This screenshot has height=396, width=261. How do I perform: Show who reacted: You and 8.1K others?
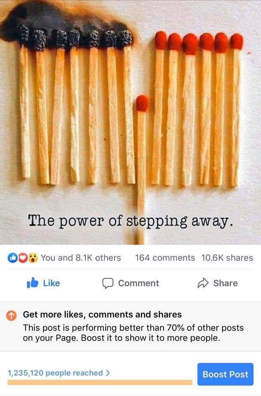click(81, 258)
